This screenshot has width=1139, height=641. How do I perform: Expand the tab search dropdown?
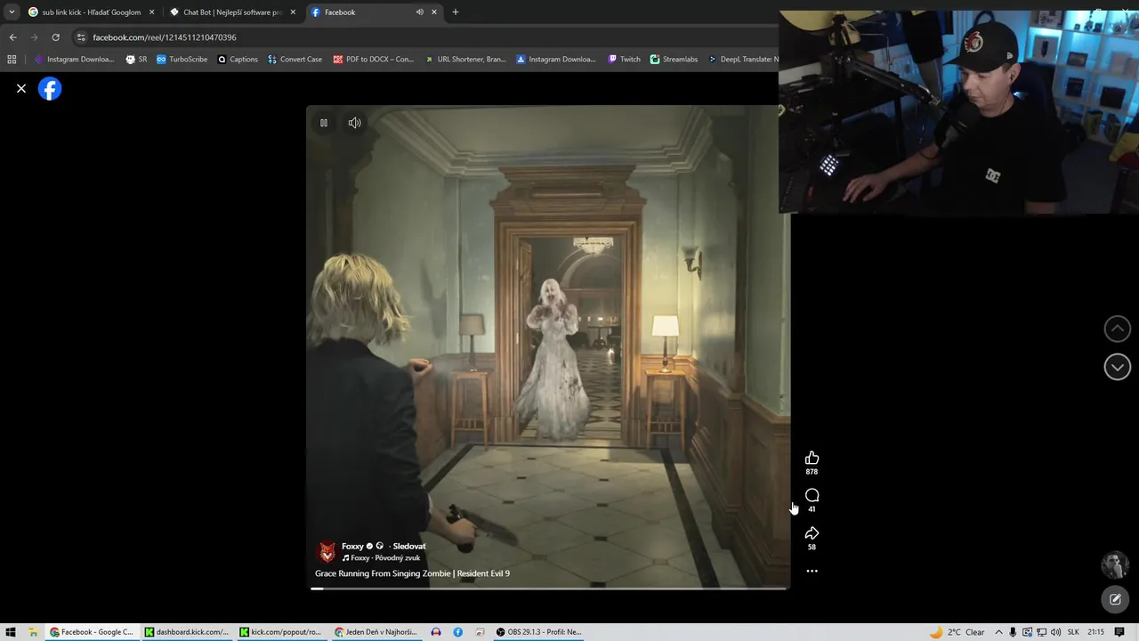(x=12, y=12)
